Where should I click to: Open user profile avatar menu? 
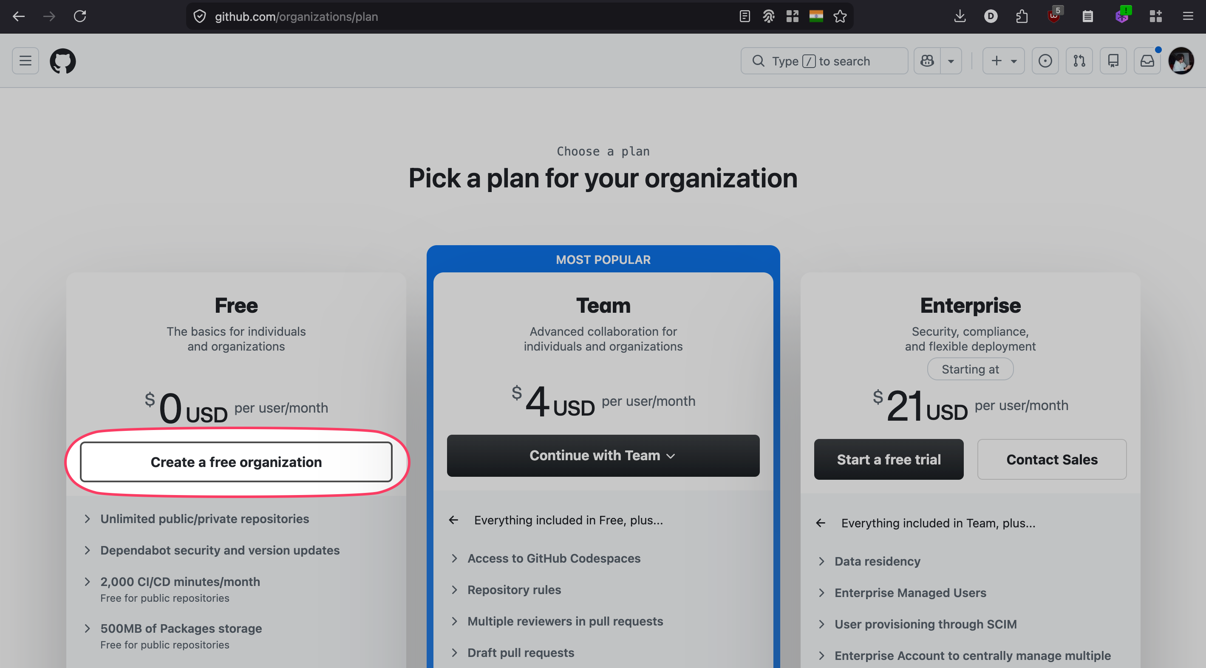click(x=1181, y=61)
